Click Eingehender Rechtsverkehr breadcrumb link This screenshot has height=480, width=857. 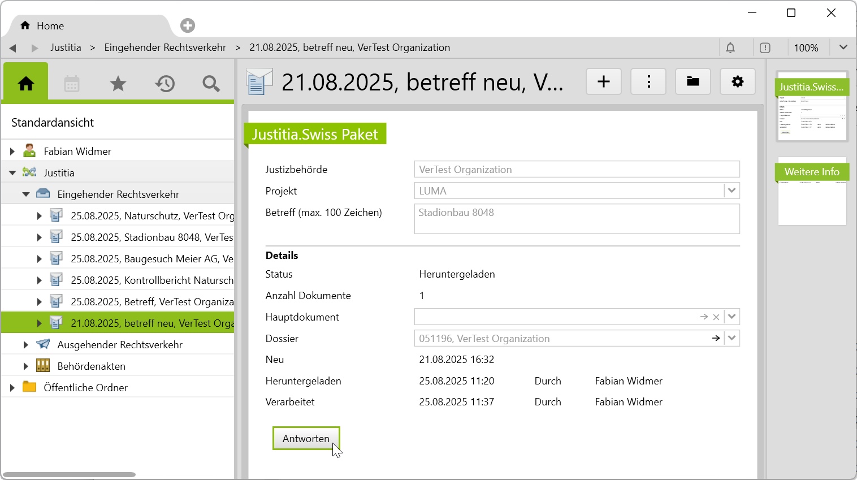click(x=165, y=47)
